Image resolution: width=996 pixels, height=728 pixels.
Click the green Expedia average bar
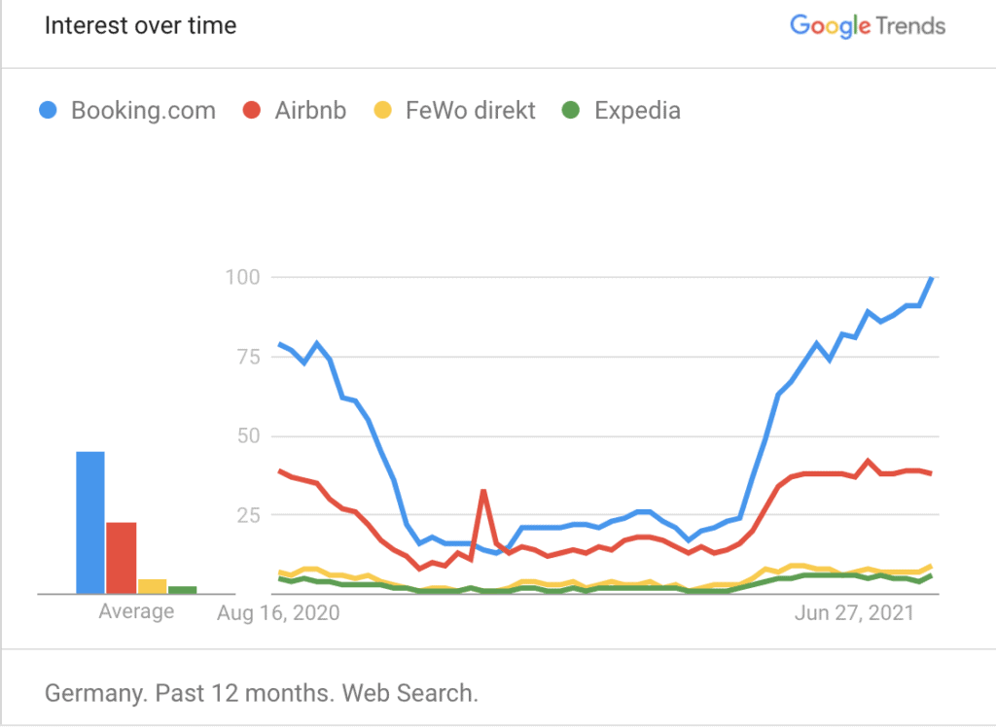point(182,590)
